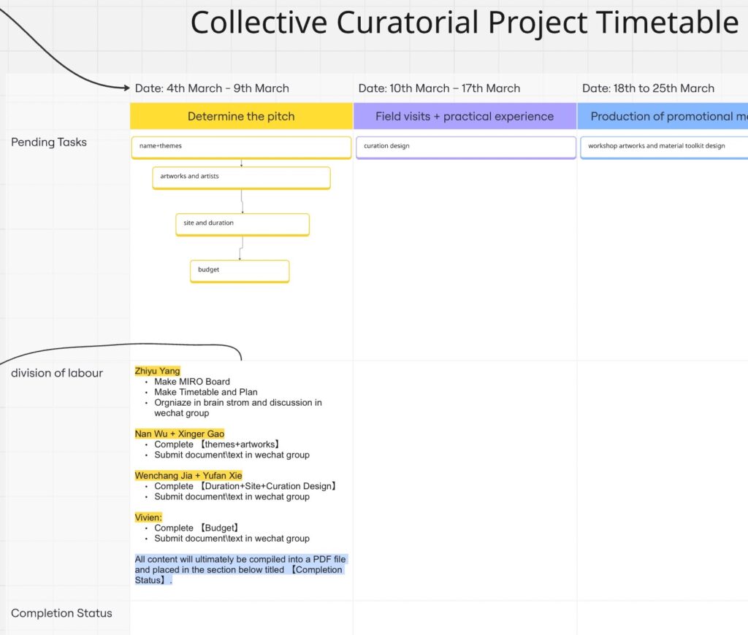The width and height of the screenshot is (748, 635).
Task: Select the yellow 'Determine the pitch' header
Action: pos(241,116)
